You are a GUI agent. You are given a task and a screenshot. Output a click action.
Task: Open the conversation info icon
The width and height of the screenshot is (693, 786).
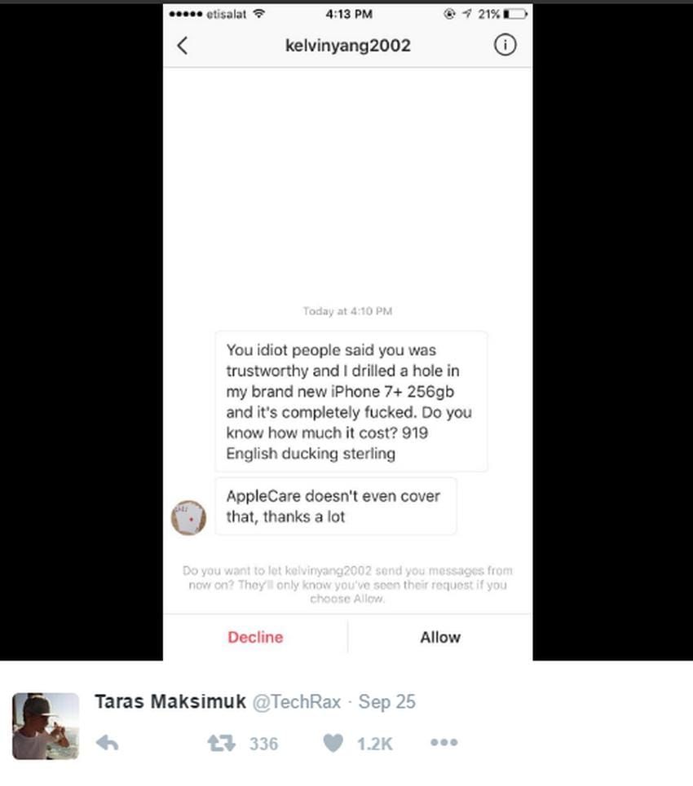[505, 45]
